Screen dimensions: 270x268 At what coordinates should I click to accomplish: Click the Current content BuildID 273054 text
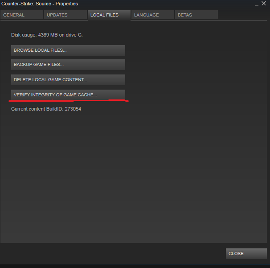pyautogui.click(x=46, y=109)
